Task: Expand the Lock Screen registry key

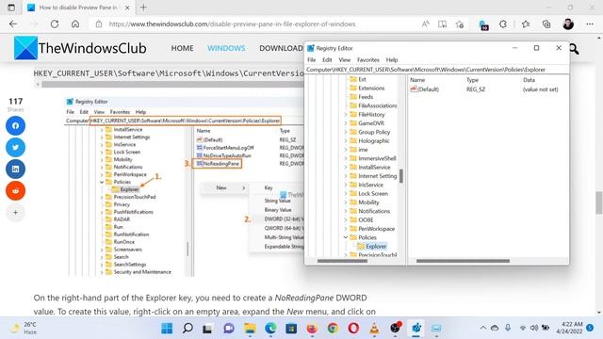Action: [346, 194]
